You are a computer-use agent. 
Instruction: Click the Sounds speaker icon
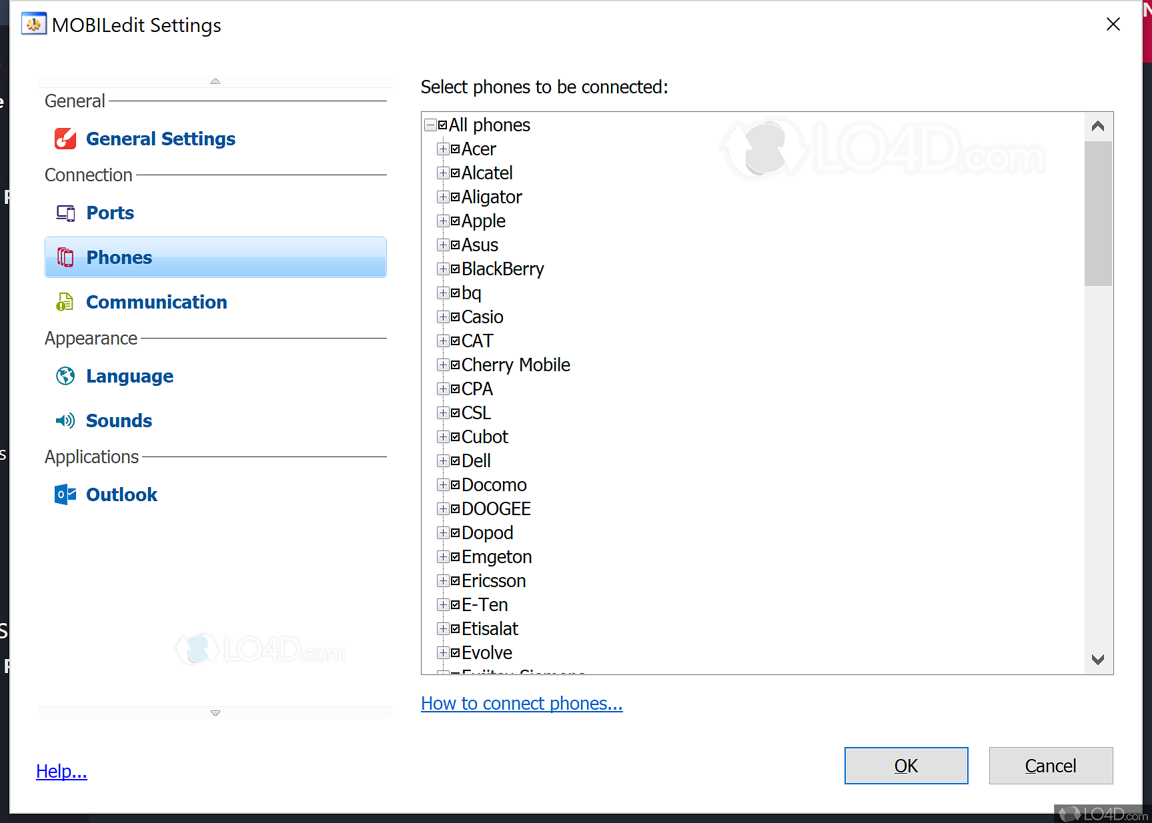[x=65, y=420]
